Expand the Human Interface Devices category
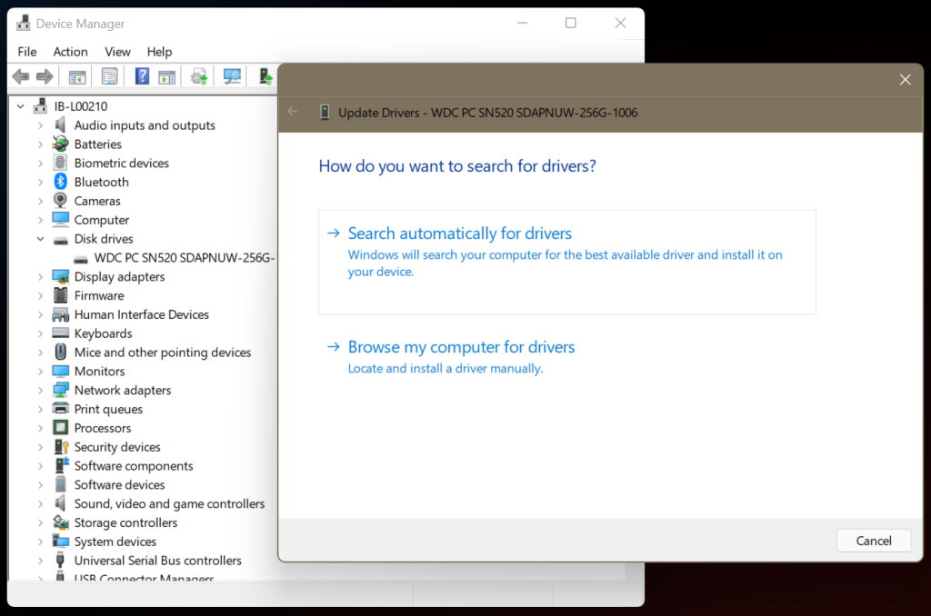The width and height of the screenshot is (931, 616). 40,314
